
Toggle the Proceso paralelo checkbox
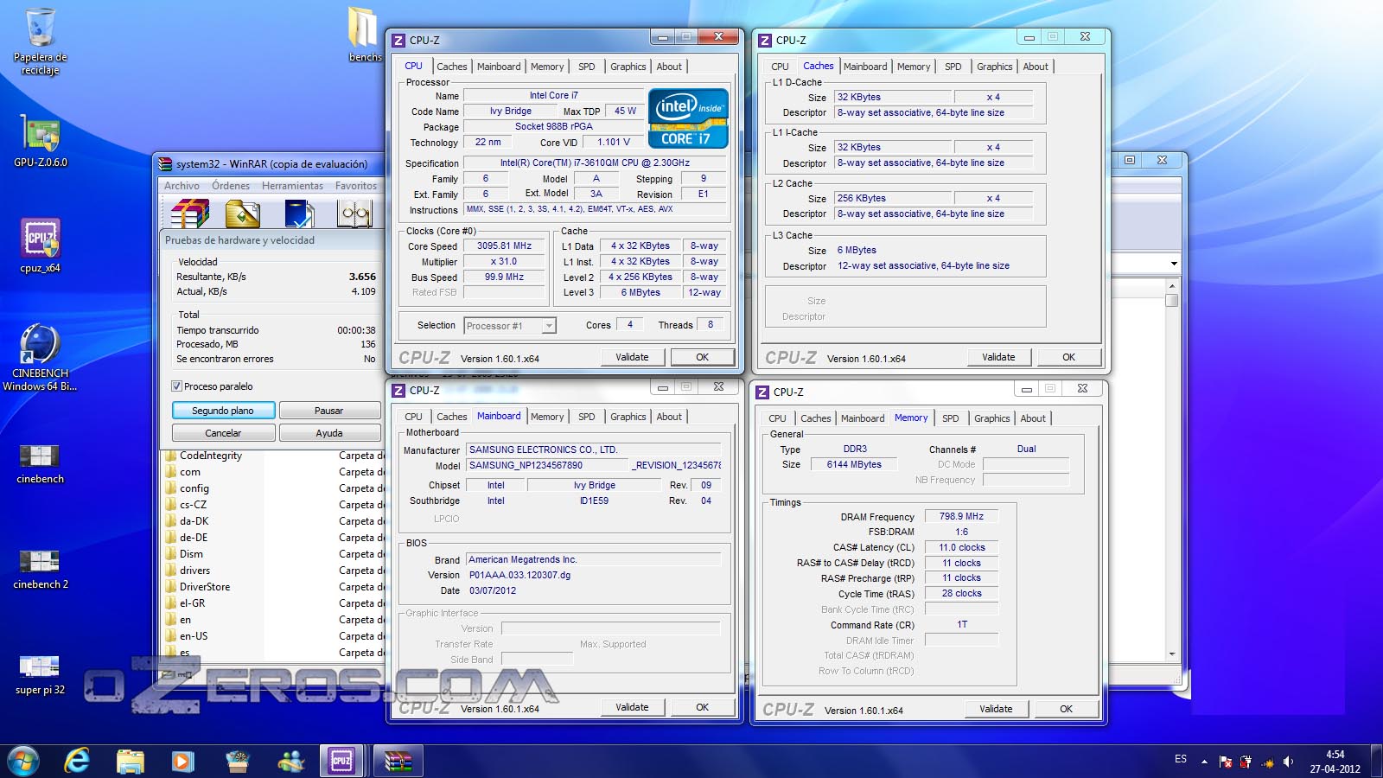pos(176,386)
